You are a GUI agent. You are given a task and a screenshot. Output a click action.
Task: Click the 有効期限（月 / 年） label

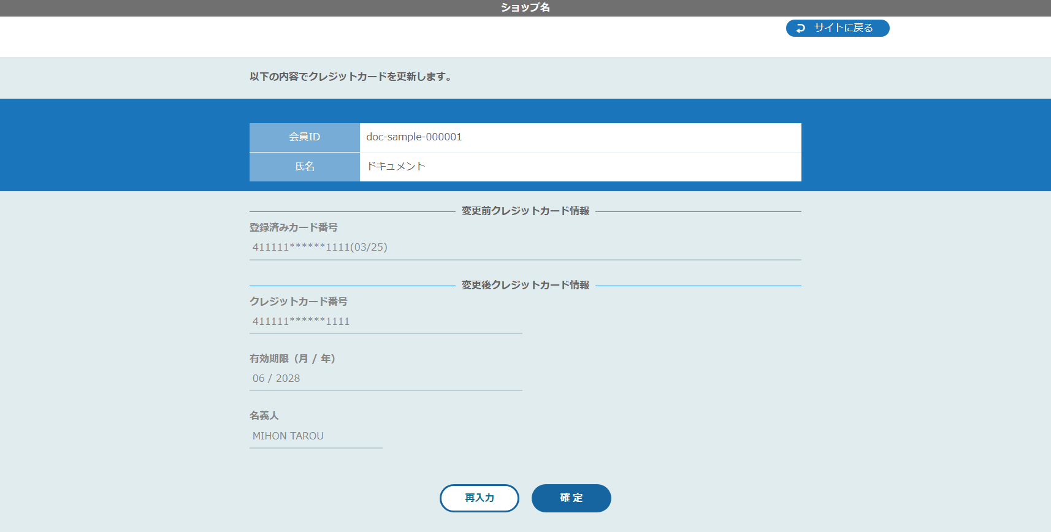(292, 359)
